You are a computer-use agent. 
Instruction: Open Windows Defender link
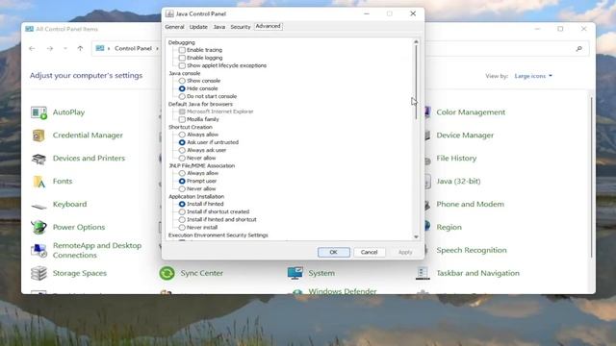tap(343, 291)
